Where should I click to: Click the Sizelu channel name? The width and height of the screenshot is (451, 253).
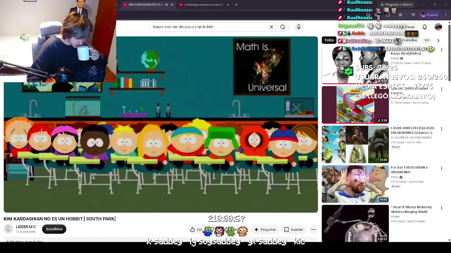(395, 177)
